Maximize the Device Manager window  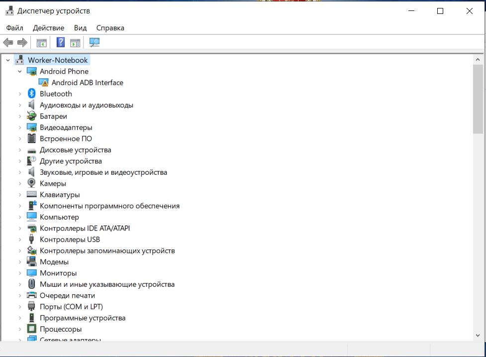tap(440, 11)
